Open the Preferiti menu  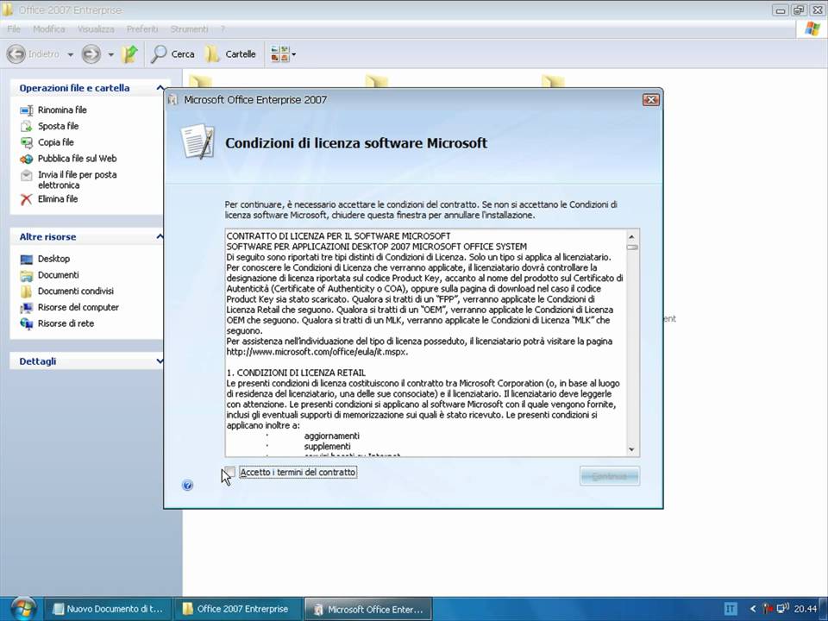pos(142,29)
